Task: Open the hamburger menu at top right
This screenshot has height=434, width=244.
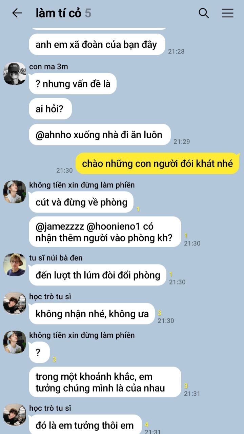Action: point(227,13)
